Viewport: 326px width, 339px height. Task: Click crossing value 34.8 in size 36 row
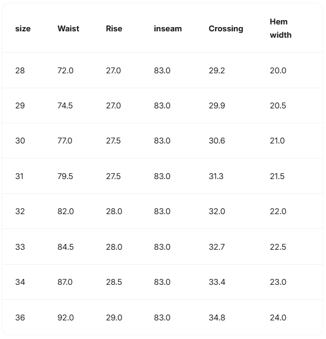click(217, 318)
